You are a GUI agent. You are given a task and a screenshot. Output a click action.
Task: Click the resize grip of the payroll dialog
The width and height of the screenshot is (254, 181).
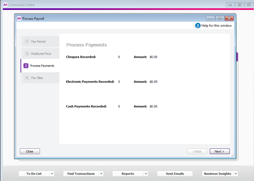(232, 155)
